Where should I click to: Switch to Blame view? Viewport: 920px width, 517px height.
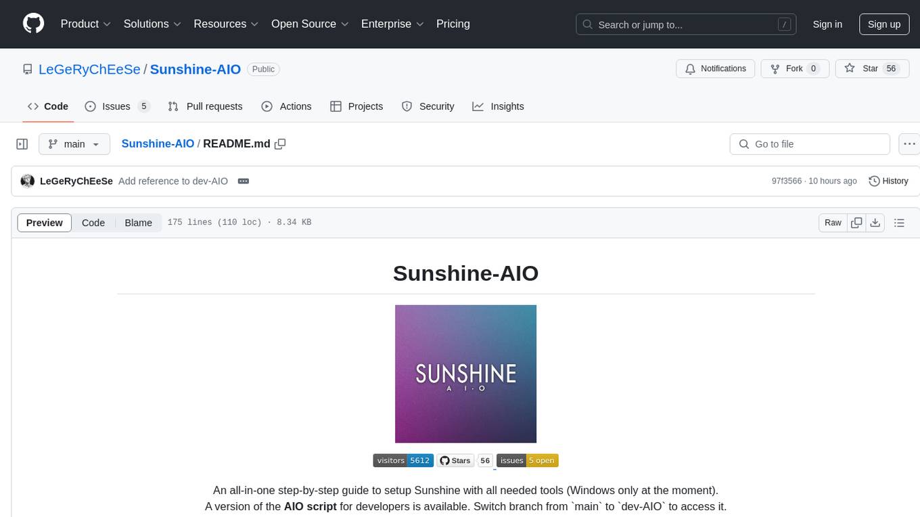138,223
